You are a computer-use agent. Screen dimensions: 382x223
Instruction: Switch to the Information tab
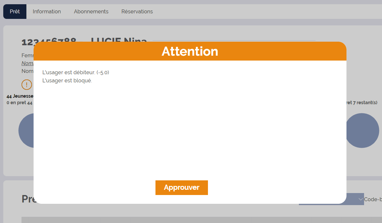[47, 11]
